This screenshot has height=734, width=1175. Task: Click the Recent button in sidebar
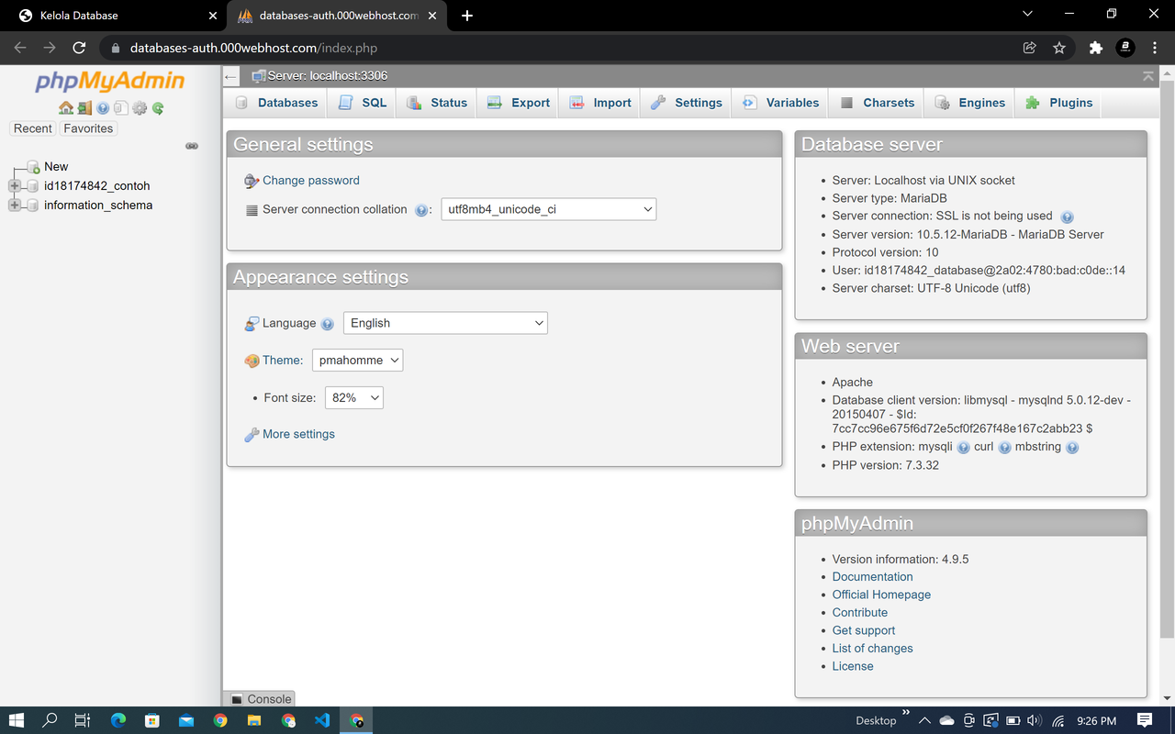[33, 129]
